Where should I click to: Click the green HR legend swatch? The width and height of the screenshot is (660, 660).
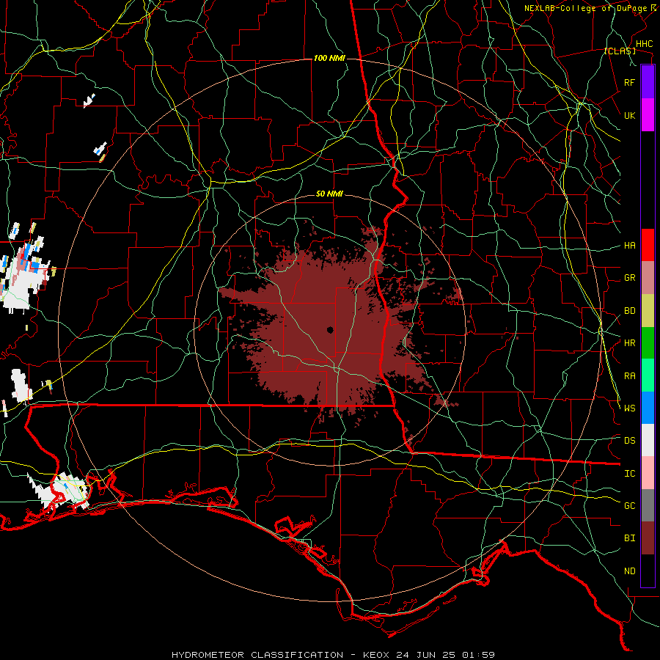[648, 343]
